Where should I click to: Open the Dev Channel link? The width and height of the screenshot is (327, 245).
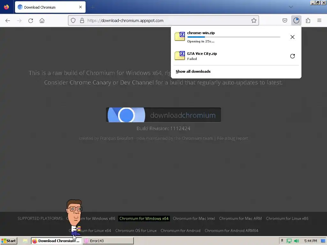(x=137, y=83)
